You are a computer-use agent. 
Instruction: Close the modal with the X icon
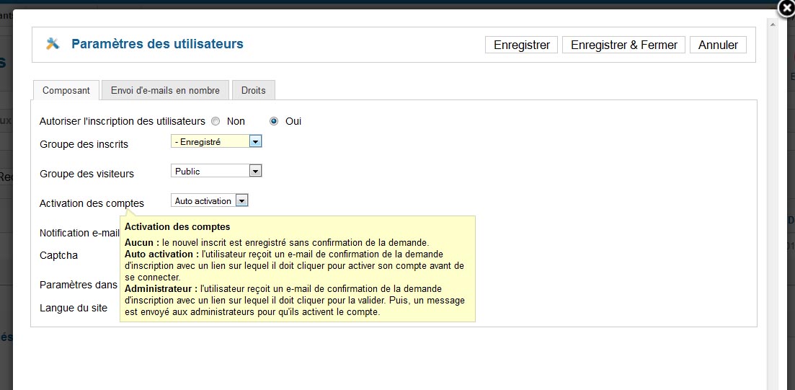786,8
